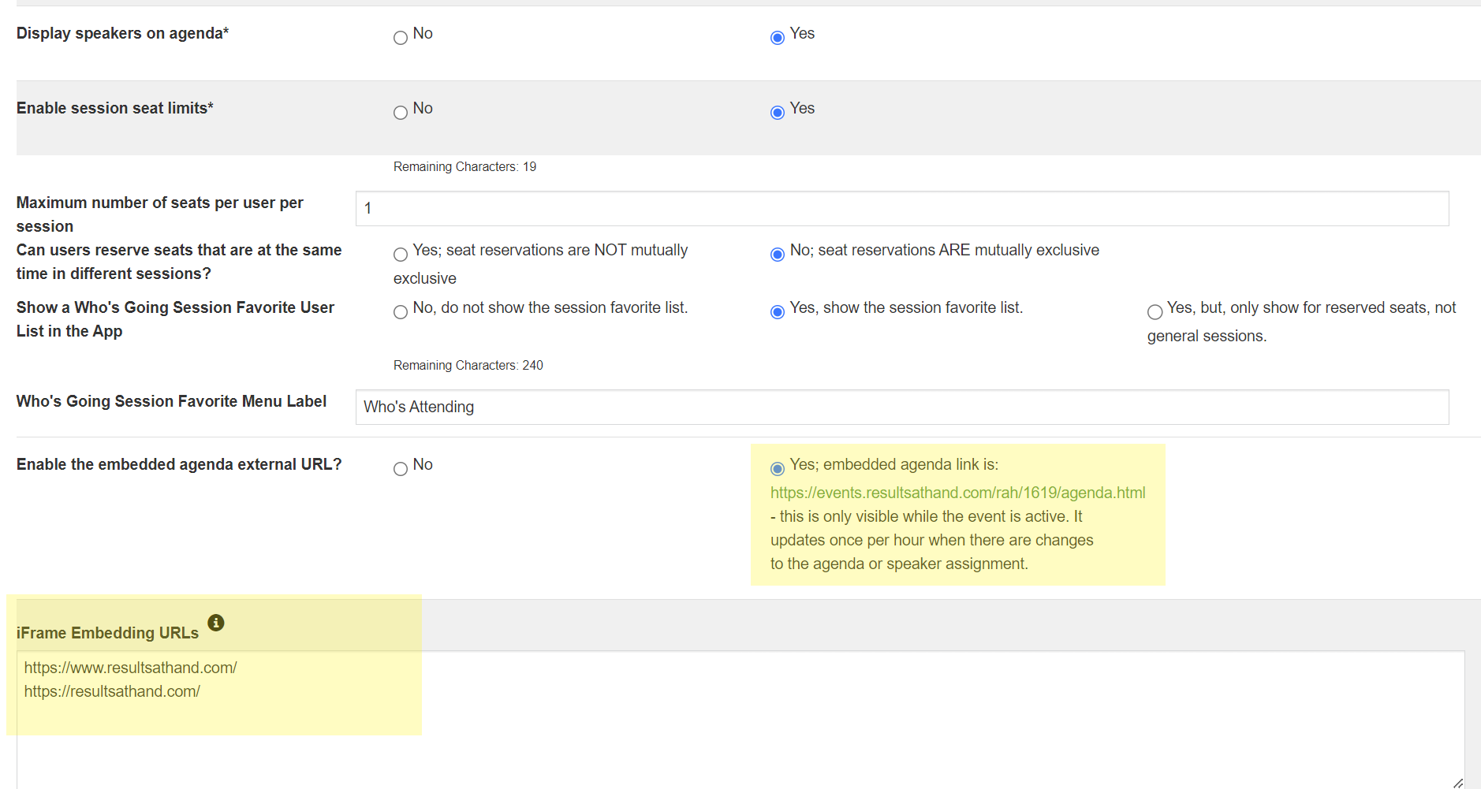The width and height of the screenshot is (1481, 789).
Task: Choose Yes for Enable session seat limits
Action: [x=778, y=113]
